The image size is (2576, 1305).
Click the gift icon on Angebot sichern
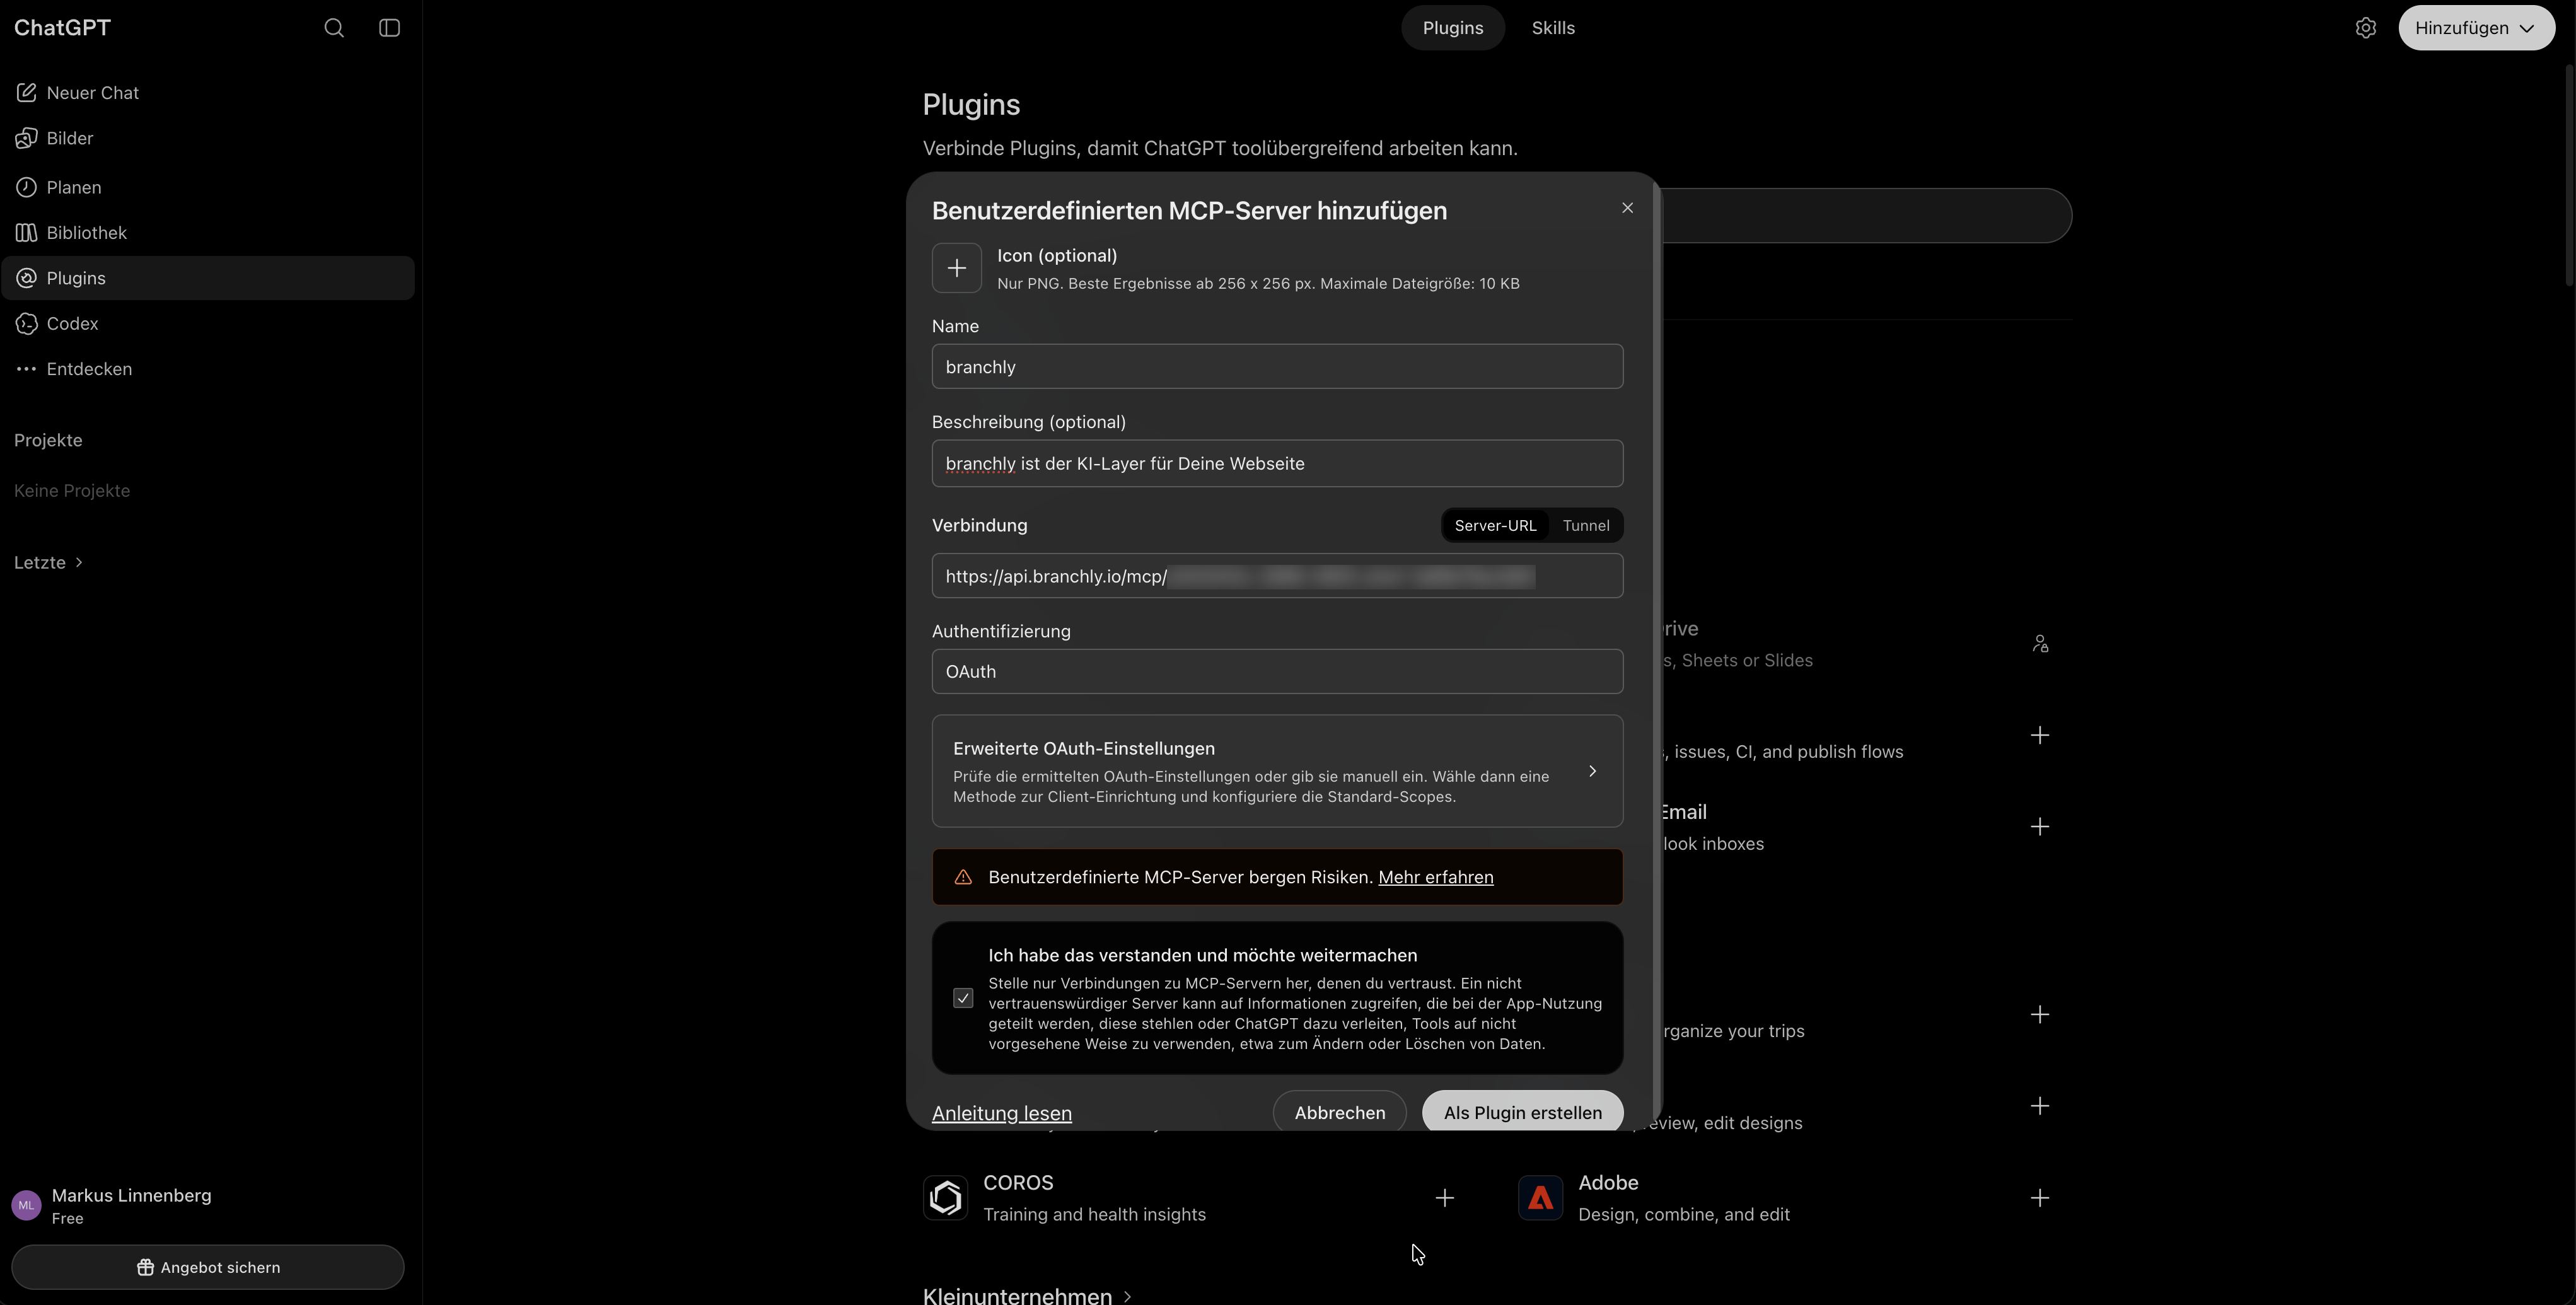145,1267
